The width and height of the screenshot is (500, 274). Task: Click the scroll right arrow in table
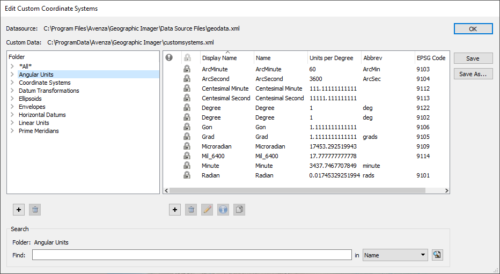446,190
